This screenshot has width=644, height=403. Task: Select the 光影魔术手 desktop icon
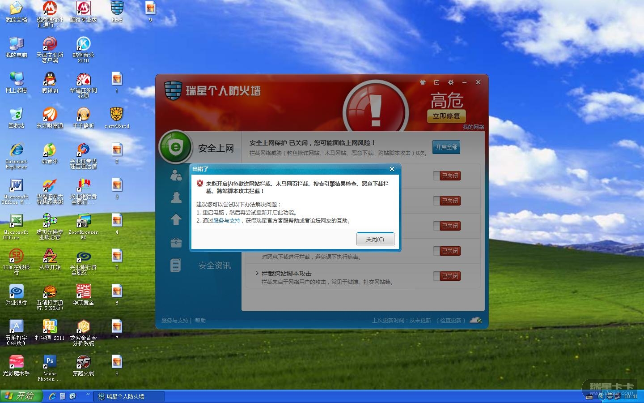coord(16,366)
